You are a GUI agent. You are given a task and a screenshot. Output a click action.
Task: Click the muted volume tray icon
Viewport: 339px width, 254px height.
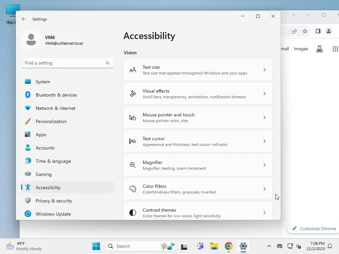pos(299,246)
